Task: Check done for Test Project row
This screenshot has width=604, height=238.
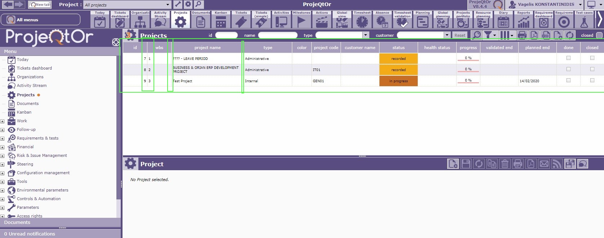Action: click(x=568, y=80)
